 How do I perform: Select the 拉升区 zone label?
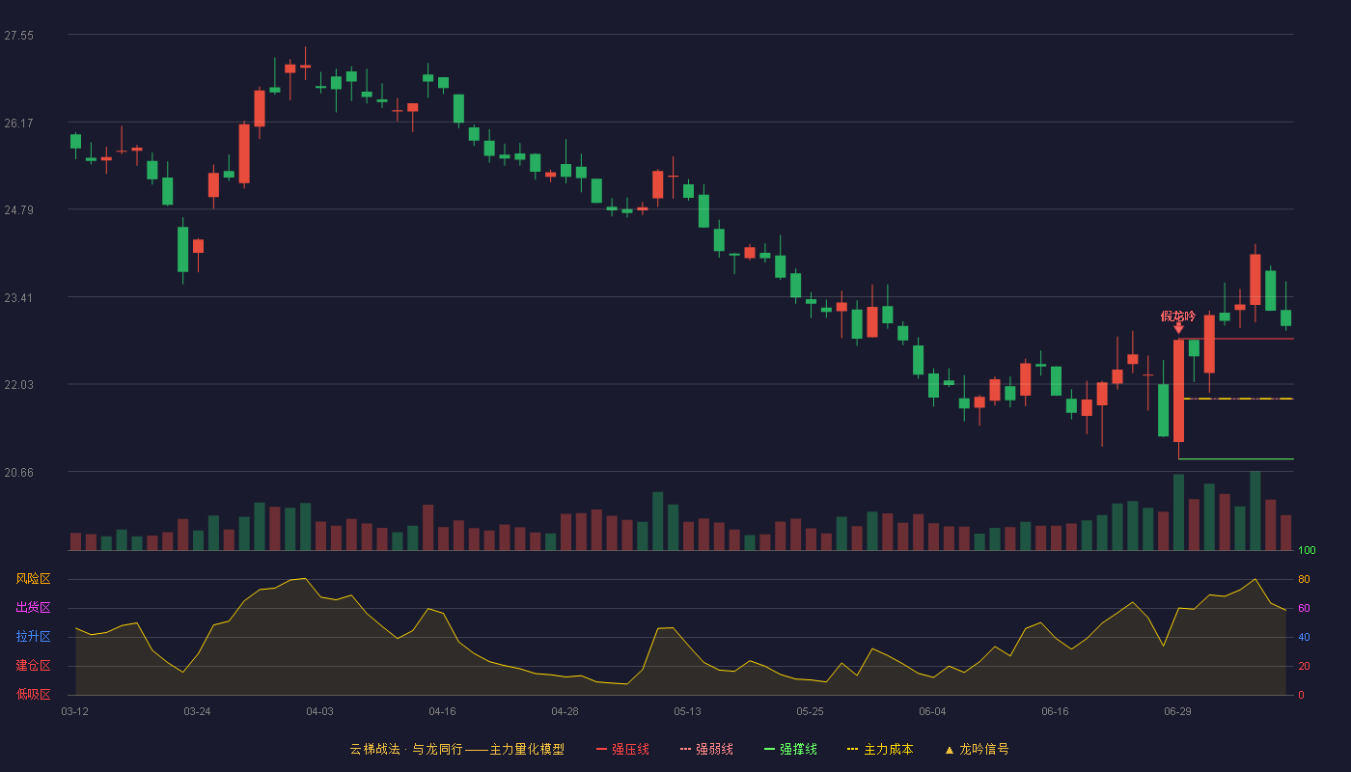point(34,637)
